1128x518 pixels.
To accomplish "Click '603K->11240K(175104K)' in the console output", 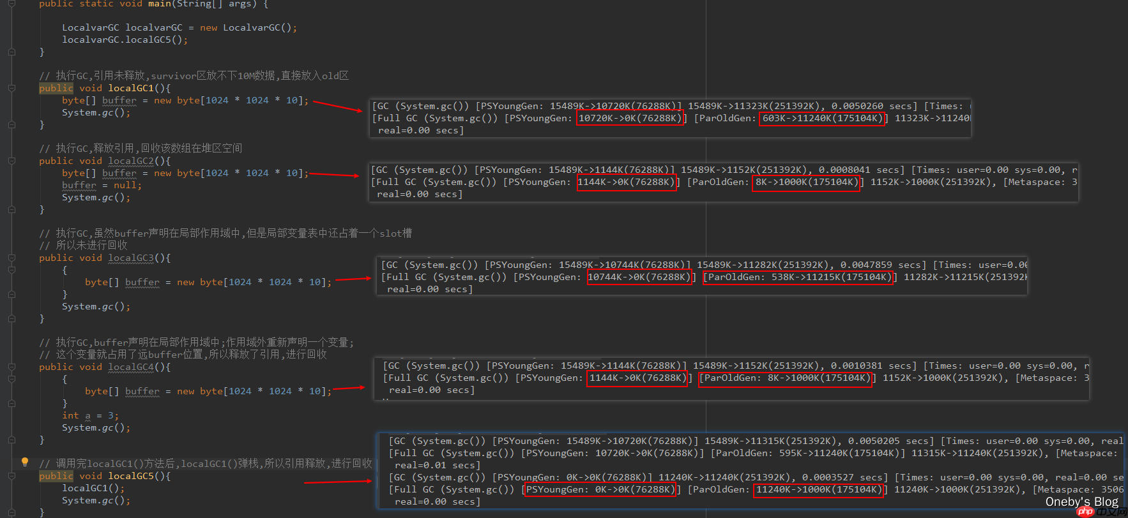I will click(x=822, y=118).
